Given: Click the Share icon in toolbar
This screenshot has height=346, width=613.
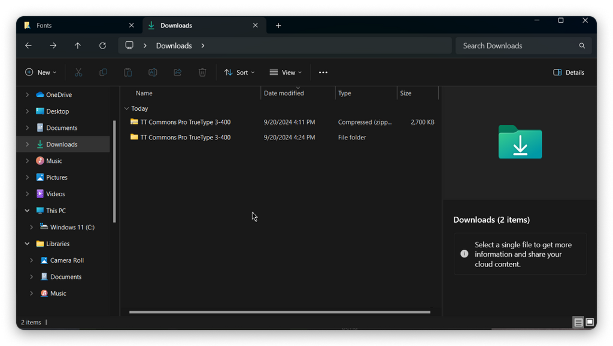Looking at the screenshot, I should coord(178,72).
